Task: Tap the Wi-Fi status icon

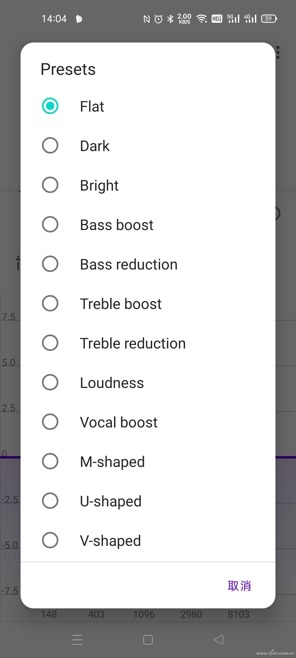Action: 202,19
